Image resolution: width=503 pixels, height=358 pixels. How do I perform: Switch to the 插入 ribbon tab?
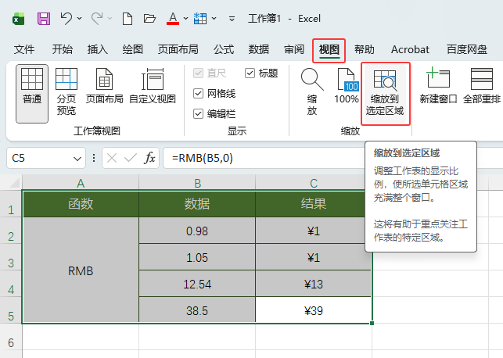97,49
